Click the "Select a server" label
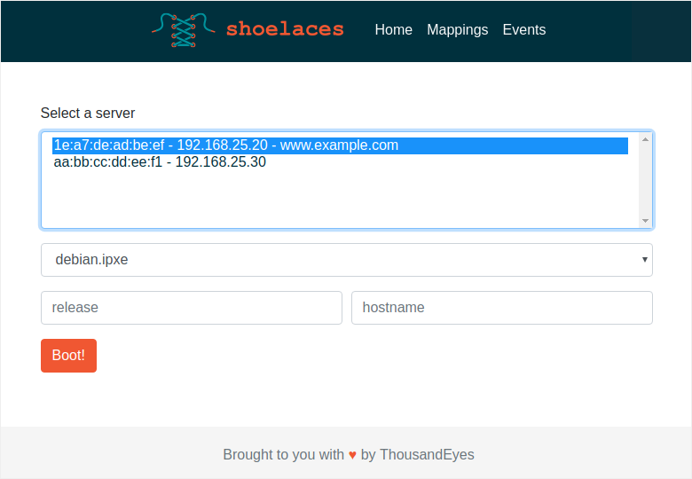The height and width of the screenshot is (479, 692). 88,114
